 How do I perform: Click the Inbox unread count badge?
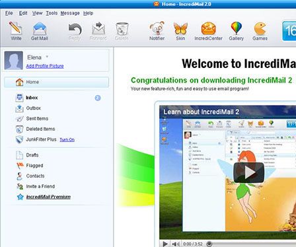click(98, 98)
